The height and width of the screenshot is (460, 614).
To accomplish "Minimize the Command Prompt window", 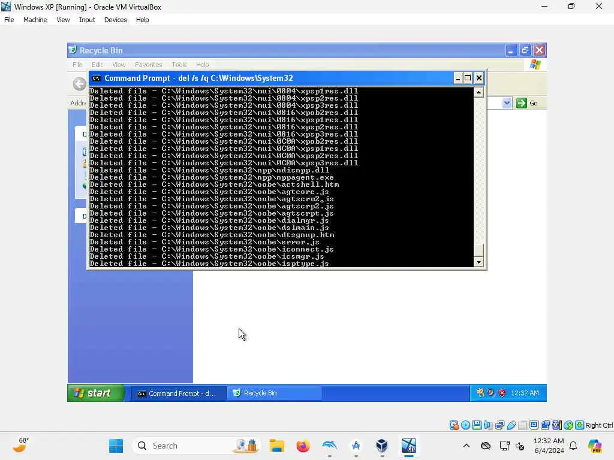I will pos(458,78).
